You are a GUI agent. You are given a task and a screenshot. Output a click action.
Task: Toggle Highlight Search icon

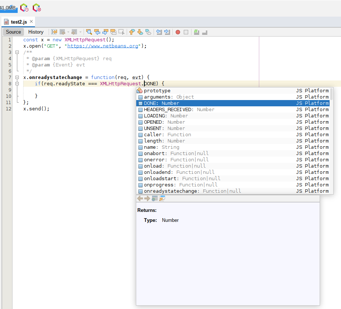point(113,32)
